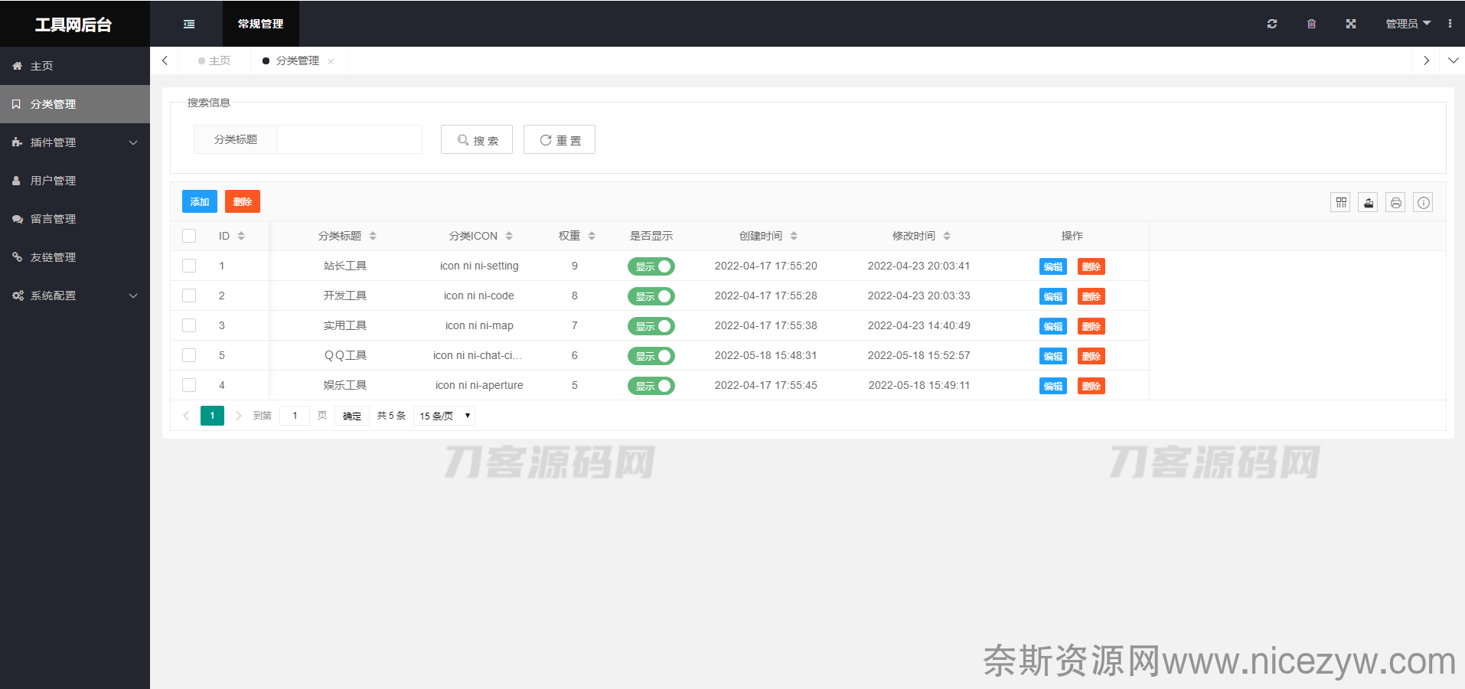Delete the 娱乐工具 row with 删除
Image resolution: width=1465 pixels, height=689 pixels.
coord(1091,386)
